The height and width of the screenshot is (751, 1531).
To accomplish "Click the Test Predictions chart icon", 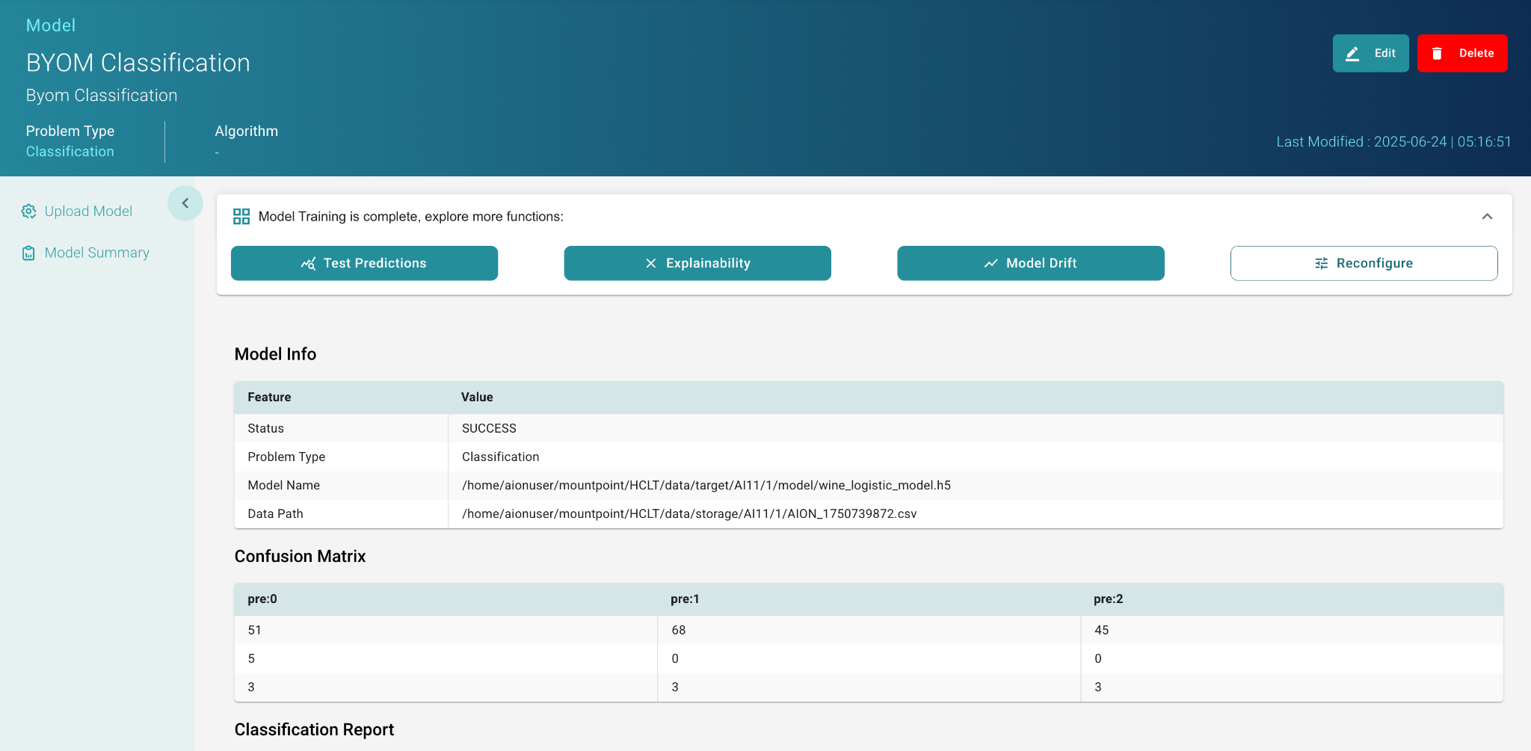I will pyautogui.click(x=308, y=264).
